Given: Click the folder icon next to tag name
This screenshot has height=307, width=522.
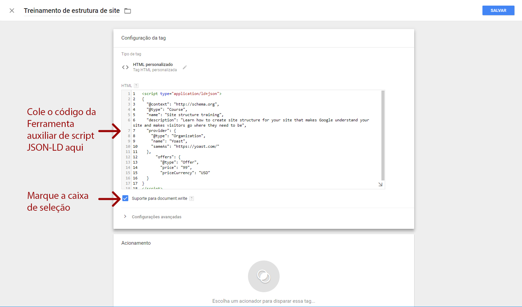Looking at the screenshot, I should 128,11.
